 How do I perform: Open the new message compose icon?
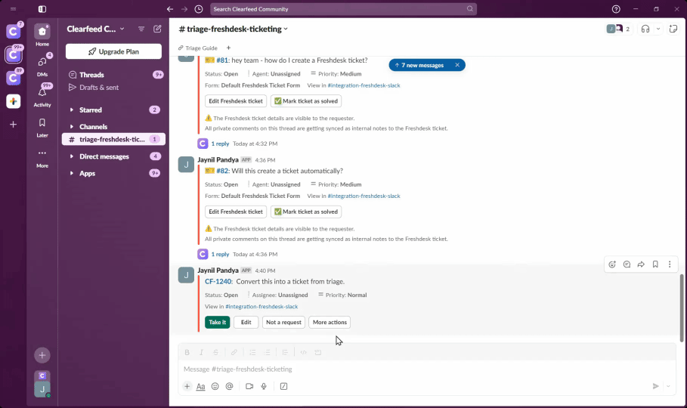point(157,29)
